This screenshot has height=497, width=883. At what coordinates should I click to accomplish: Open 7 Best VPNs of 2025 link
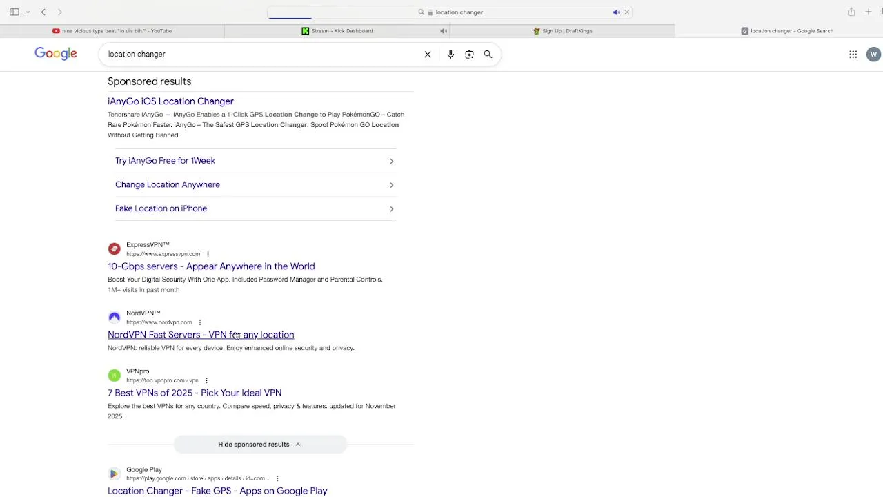point(195,393)
